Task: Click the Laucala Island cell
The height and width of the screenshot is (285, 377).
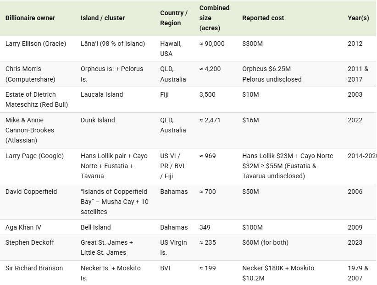Action: point(102,94)
